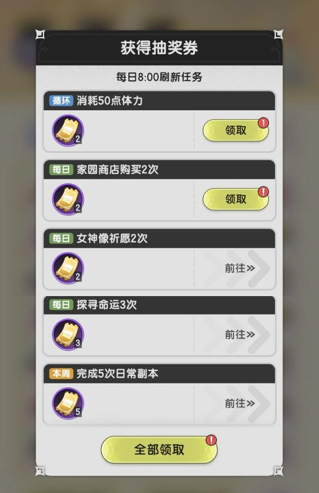Select the 循环 tag label
The image size is (319, 493).
point(61,100)
